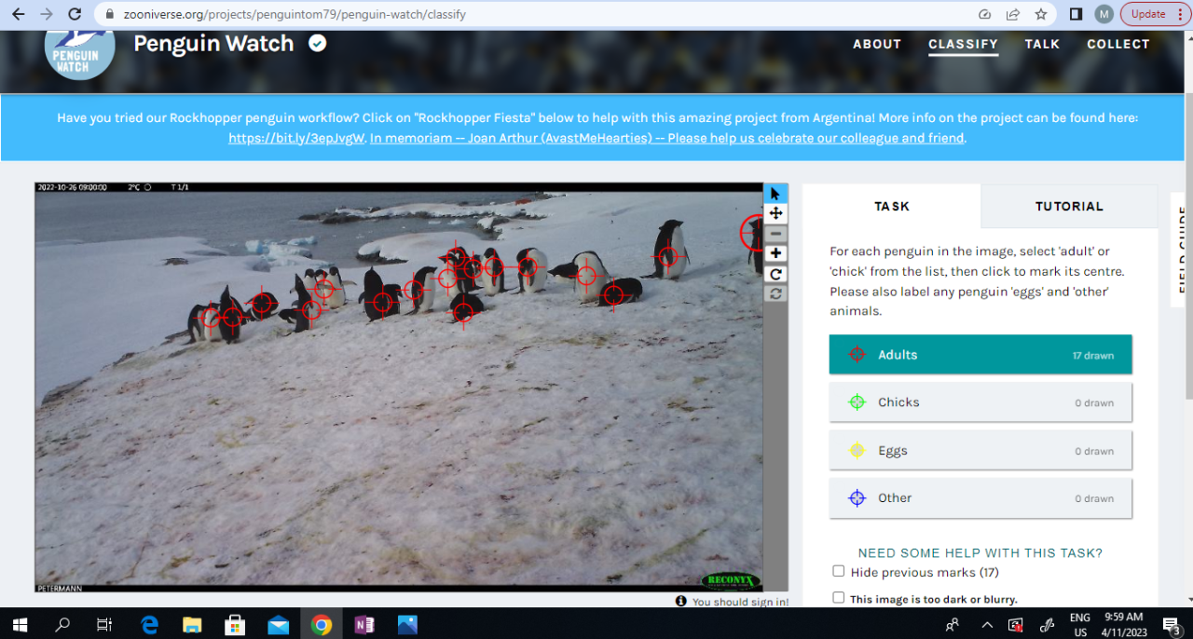Click the share page icon in address bar
The image size is (1193, 639).
(1013, 14)
